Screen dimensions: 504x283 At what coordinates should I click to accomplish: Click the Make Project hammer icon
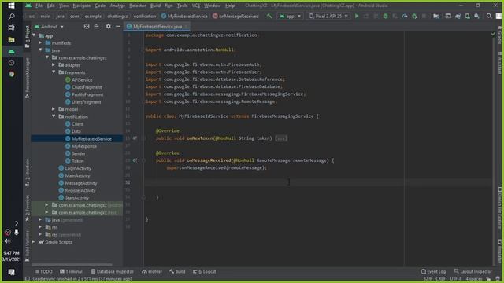coord(269,16)
